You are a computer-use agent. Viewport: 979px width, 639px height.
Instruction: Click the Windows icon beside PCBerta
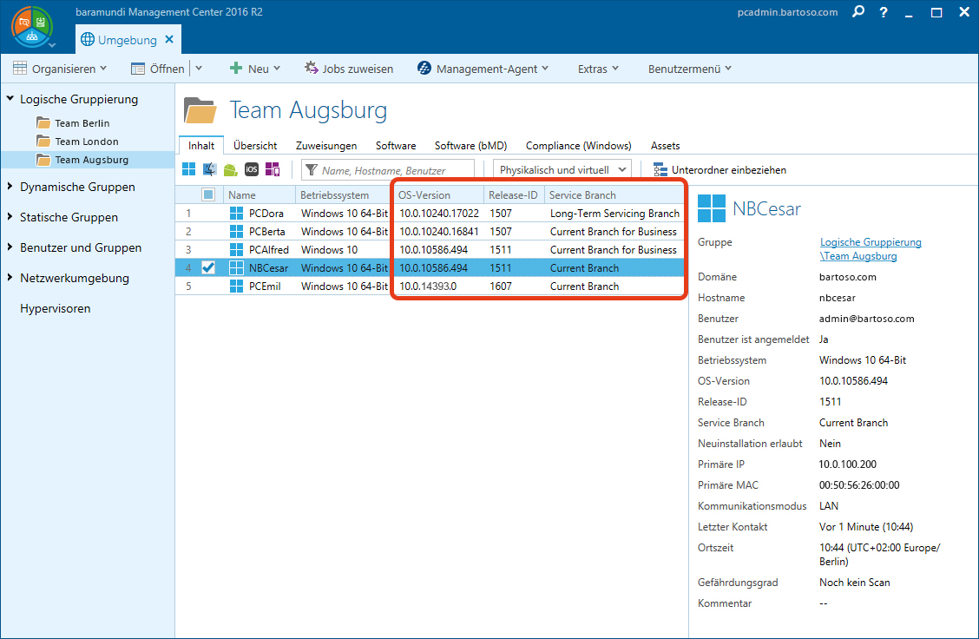(x=237, y=231)
